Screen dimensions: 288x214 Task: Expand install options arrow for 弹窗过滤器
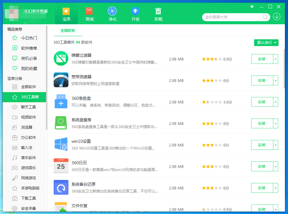pyautogui.click(x=275, y=59)
